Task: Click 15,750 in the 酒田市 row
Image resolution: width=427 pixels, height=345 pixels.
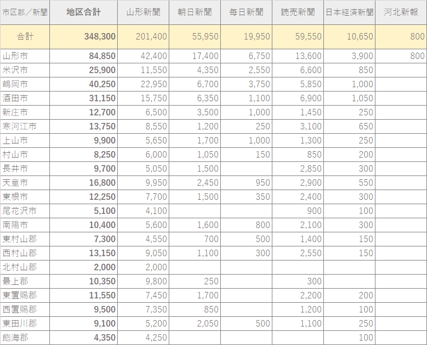Action: (x=143, y=99)
